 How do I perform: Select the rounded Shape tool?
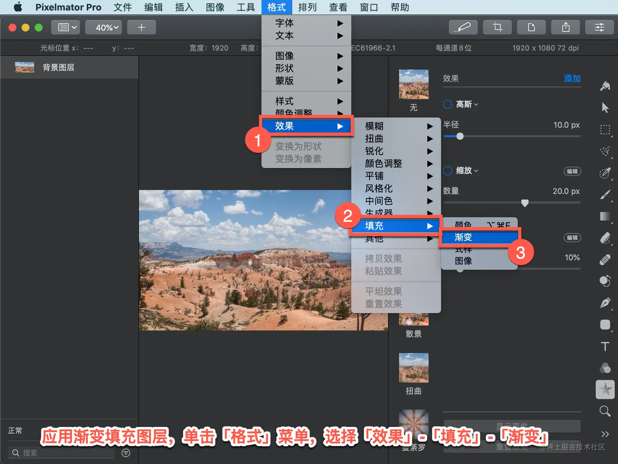coord(605,324)
